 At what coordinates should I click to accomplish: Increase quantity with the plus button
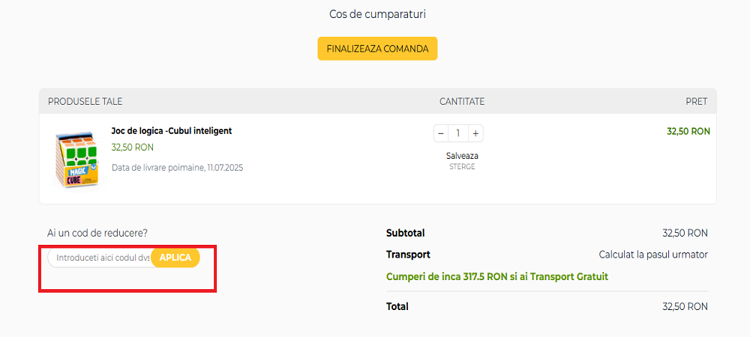pyautogui.click(x=475, y=133)
